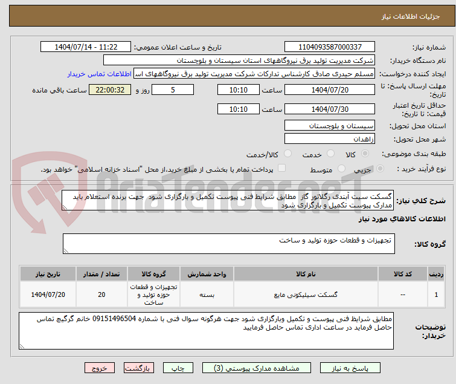Screen dimensions: 456x384
Task: Open مشاهده مدارک پیوستی (3) attachments
Action: click(257, 368)
